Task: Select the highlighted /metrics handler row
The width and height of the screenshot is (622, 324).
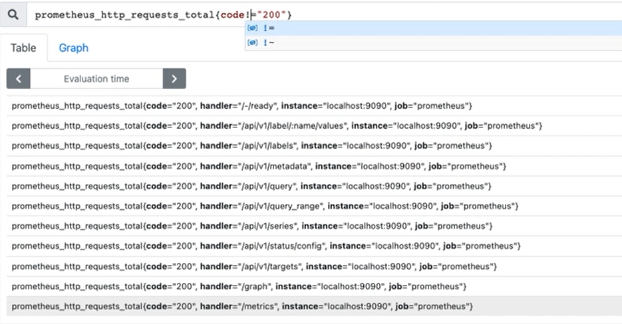Action: tap(242, 306)
